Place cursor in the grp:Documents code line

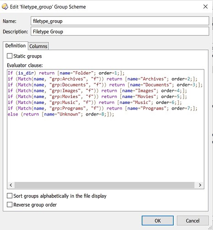point(105,85)
